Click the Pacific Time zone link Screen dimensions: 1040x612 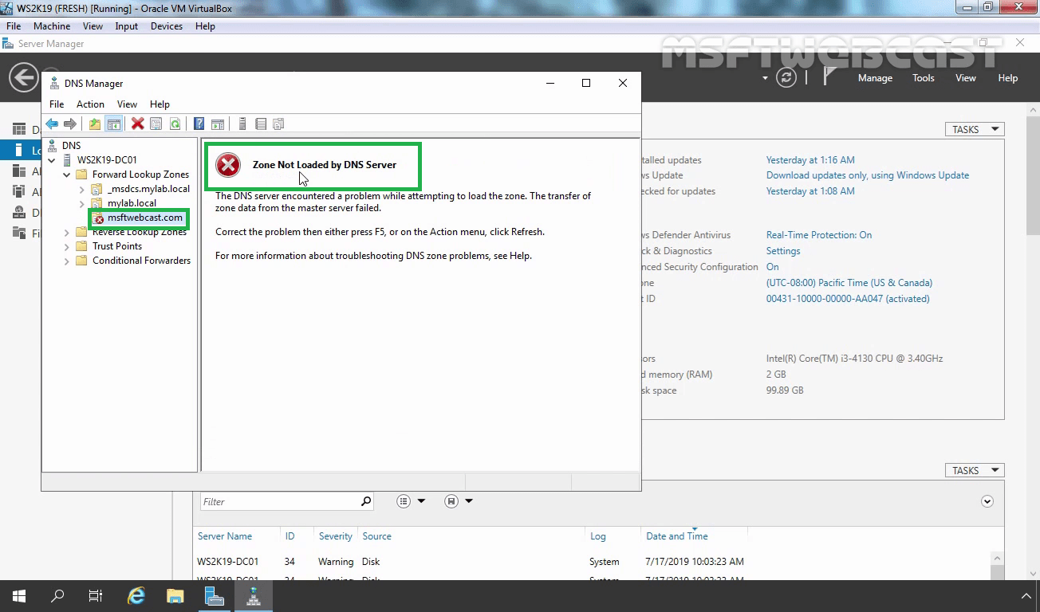click(x=849, y=283)
